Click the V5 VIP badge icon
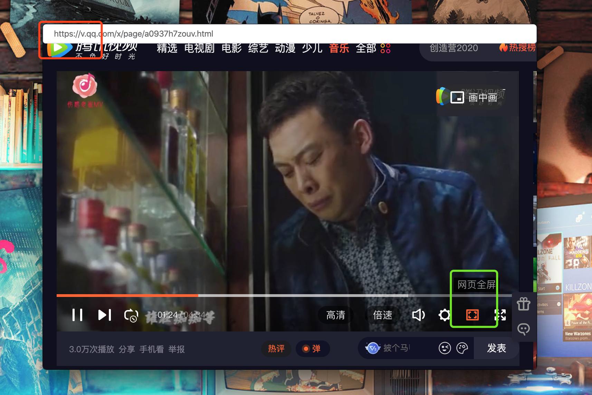The height and width of the screenshot is (395, 592). [373, 348]
